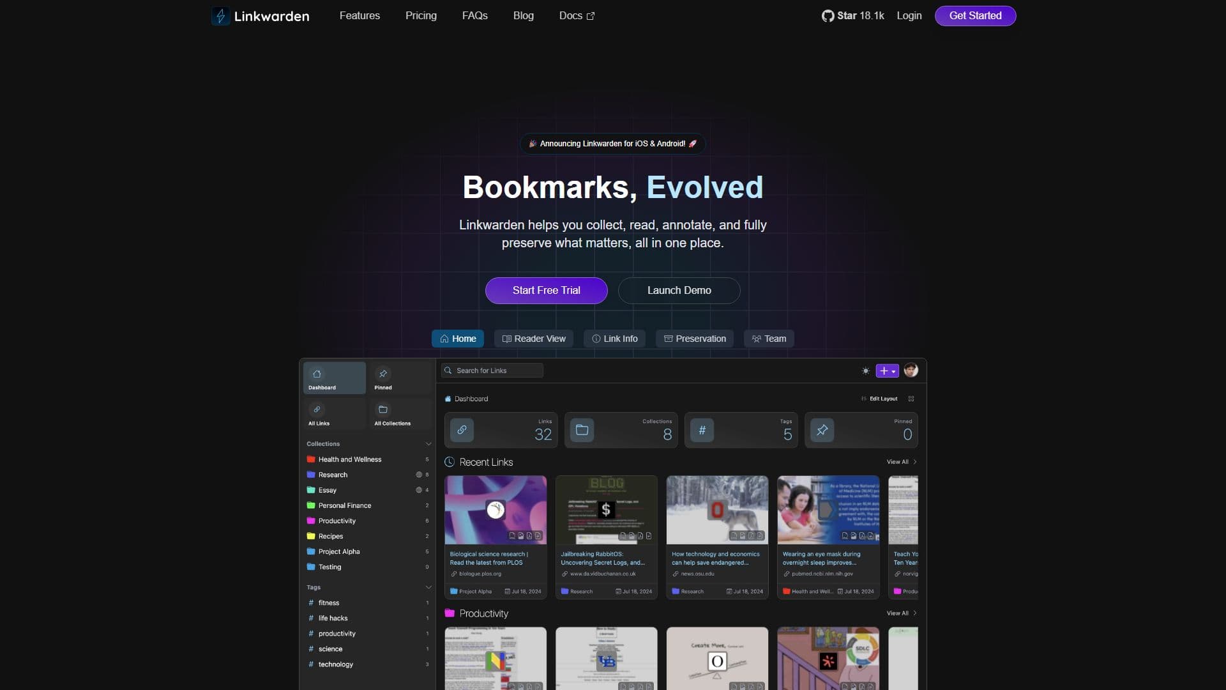Open the Features nav item
Viewport: 1226px width, 690px height.
point(359,16)
